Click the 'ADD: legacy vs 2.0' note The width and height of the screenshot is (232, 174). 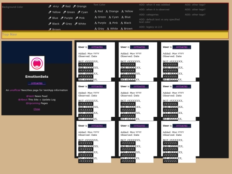pyautogui.click(x=150, y=27)
